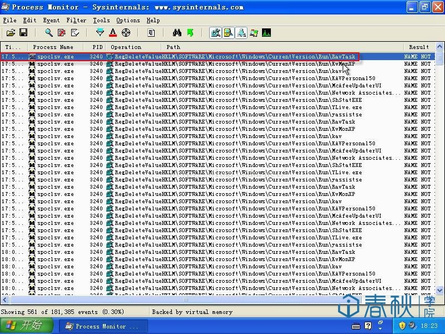Open Highlight settings with the red A icon
This screenshot has height=334, width=445.
point(113,33)
